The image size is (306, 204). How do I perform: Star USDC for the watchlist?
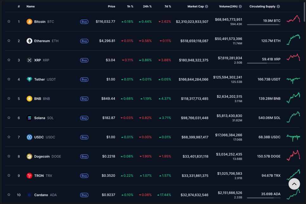click(9, 137)
